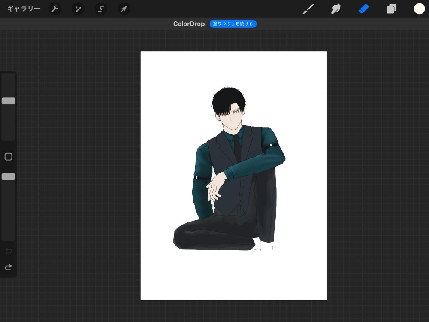The image size is (429, 322).
Task: Tap the redo arrow
Action: 9,267
